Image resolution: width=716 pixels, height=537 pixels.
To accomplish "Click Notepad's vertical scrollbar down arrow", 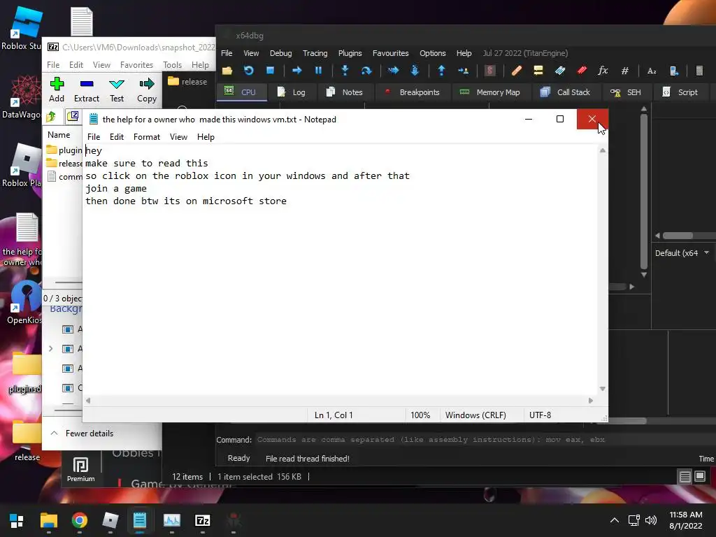I will (602, 389).
